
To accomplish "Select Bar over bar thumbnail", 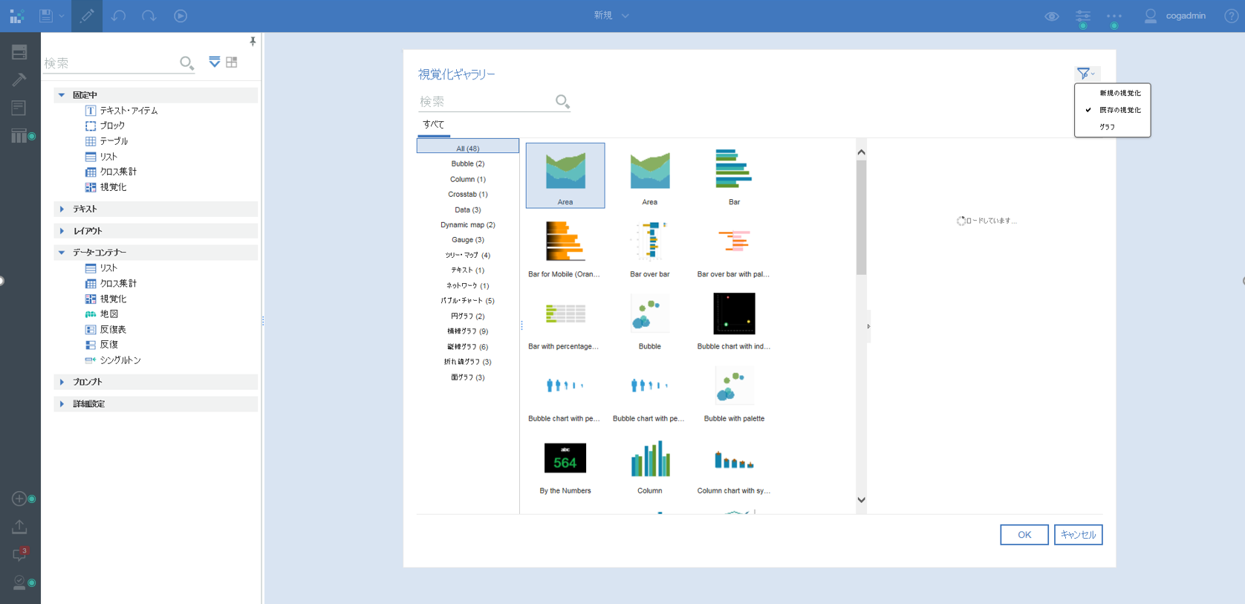I will click(650, 248).
